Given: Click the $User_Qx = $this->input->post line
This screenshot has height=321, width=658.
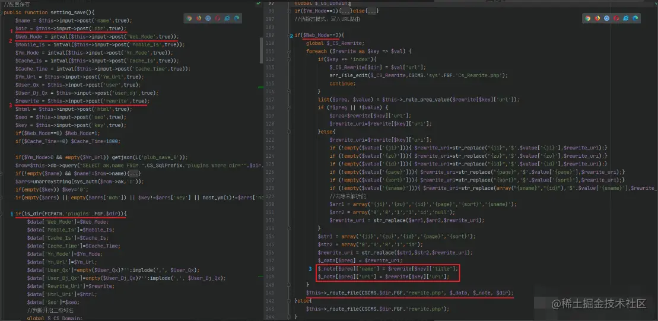Looking at the screenshot, I should (80, 85).
